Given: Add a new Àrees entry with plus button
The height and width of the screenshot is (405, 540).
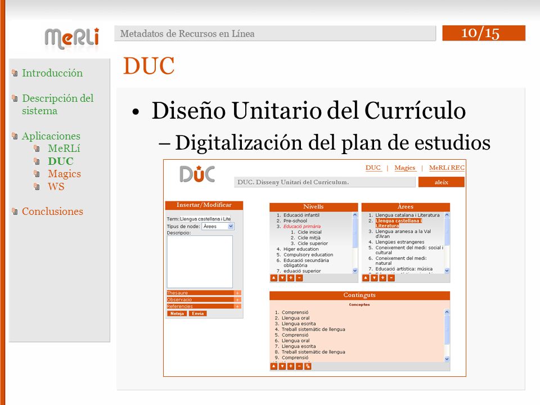Looking at the screenshot, I should [x=382, y=278].
